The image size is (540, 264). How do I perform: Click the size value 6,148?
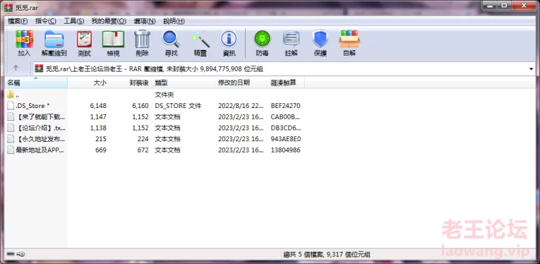(x=98, y=105)
